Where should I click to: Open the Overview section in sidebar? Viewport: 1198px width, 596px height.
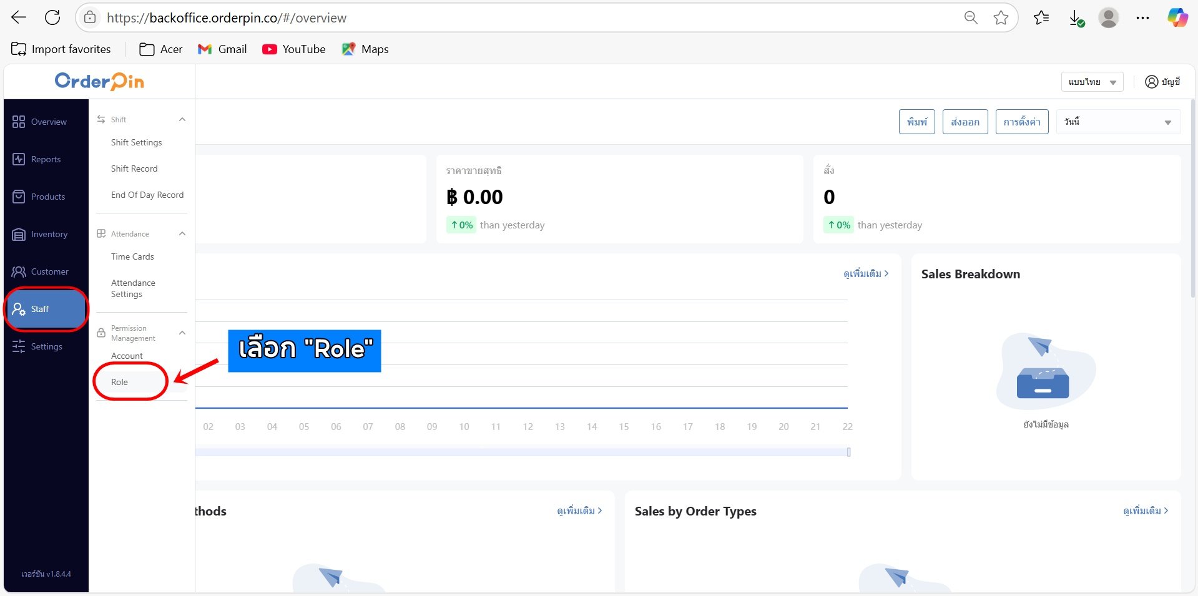(46, 122)
